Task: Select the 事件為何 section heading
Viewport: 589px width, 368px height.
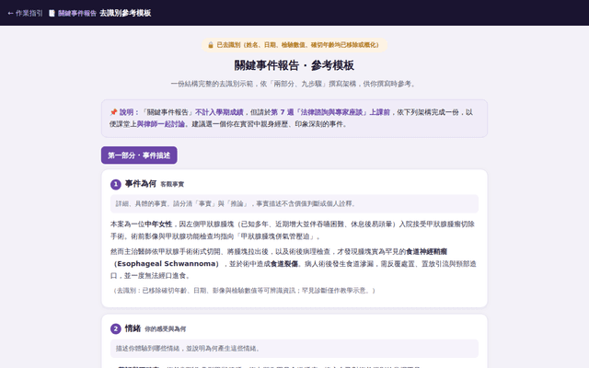Action: [141, 184]
